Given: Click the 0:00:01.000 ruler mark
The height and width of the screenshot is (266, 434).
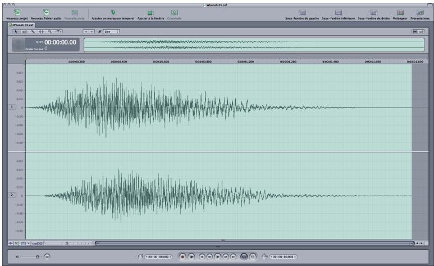Looking at the screenshot, I should coord(245,61).
